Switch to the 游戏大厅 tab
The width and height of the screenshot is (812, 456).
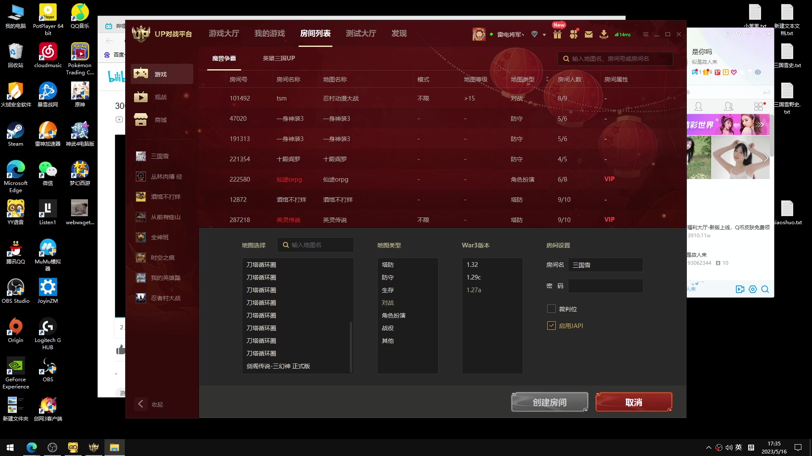[224, 33]
